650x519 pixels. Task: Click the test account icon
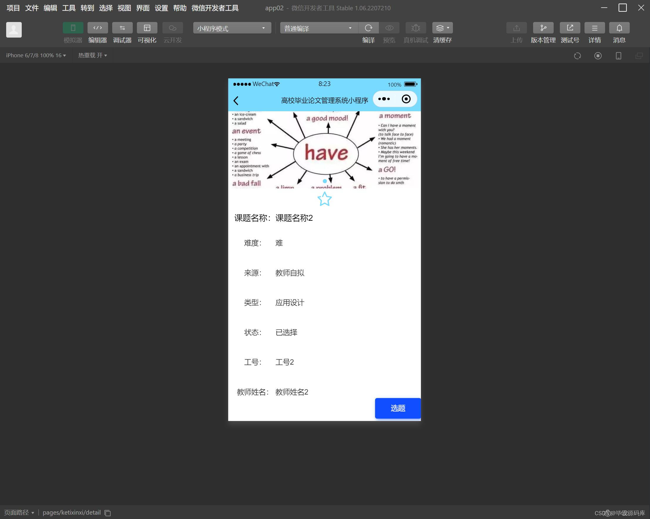tap(570, 28)
